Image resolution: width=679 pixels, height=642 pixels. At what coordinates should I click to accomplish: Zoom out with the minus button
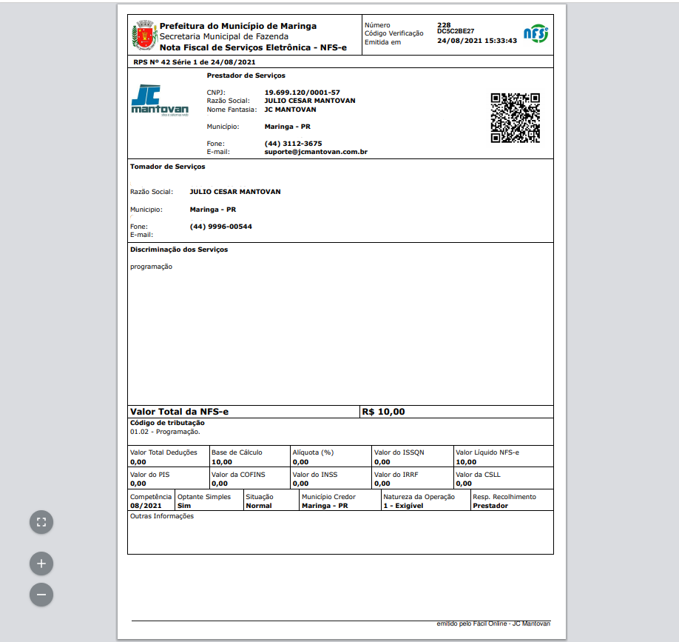tap(41, 594)
